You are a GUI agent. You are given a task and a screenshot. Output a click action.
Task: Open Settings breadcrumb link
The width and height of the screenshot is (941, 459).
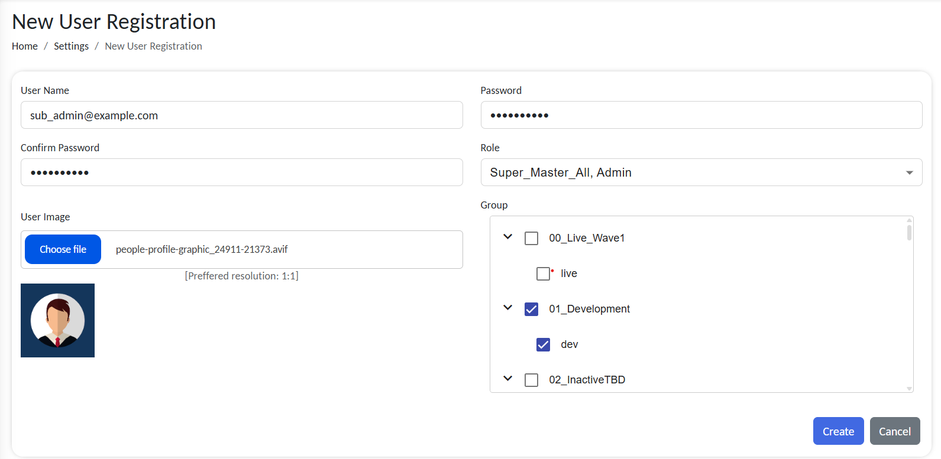coord(71,46)
